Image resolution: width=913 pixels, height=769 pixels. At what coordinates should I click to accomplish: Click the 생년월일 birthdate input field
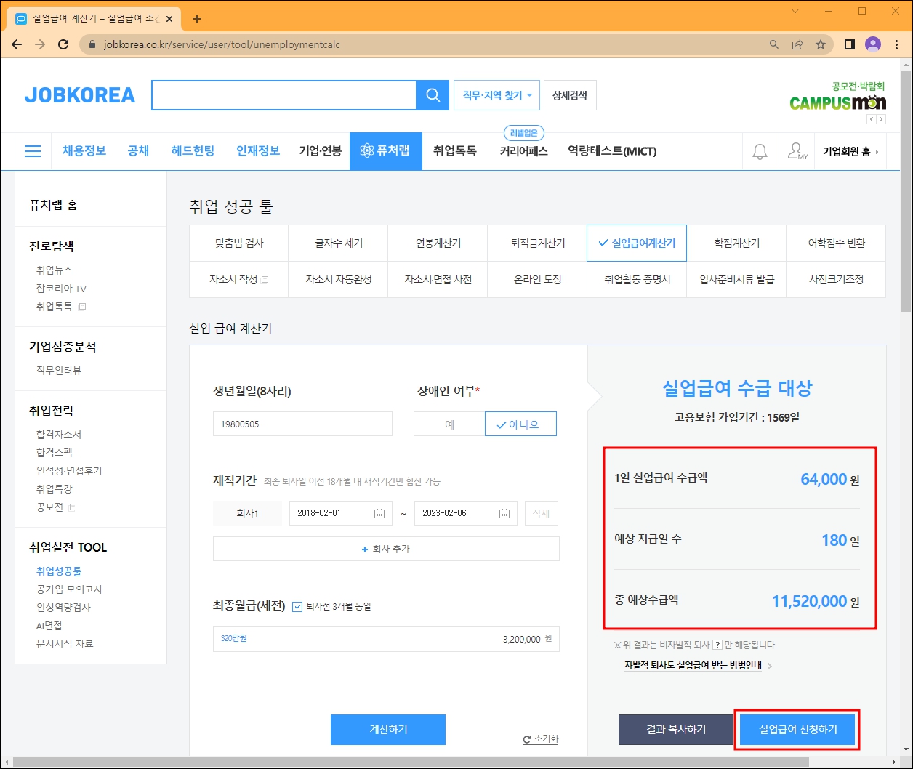[302, 424]
